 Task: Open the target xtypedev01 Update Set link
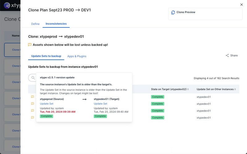click(100, 104)
